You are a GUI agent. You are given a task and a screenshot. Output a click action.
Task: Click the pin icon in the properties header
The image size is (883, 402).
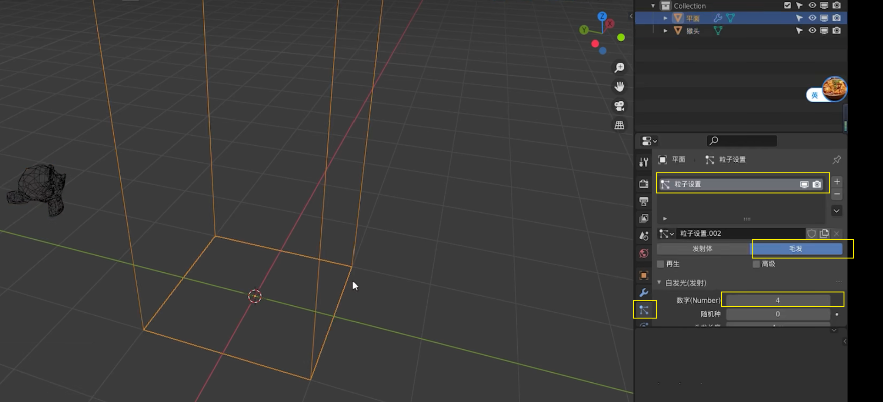coord(837,160)
